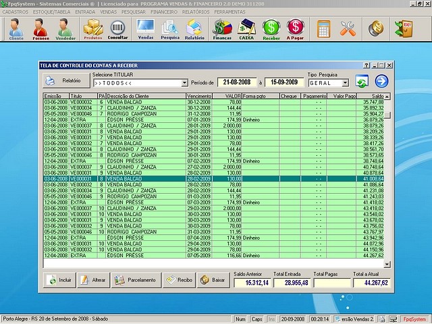
Task: Open the Vendas monitor icon
Action: (145, 30)
